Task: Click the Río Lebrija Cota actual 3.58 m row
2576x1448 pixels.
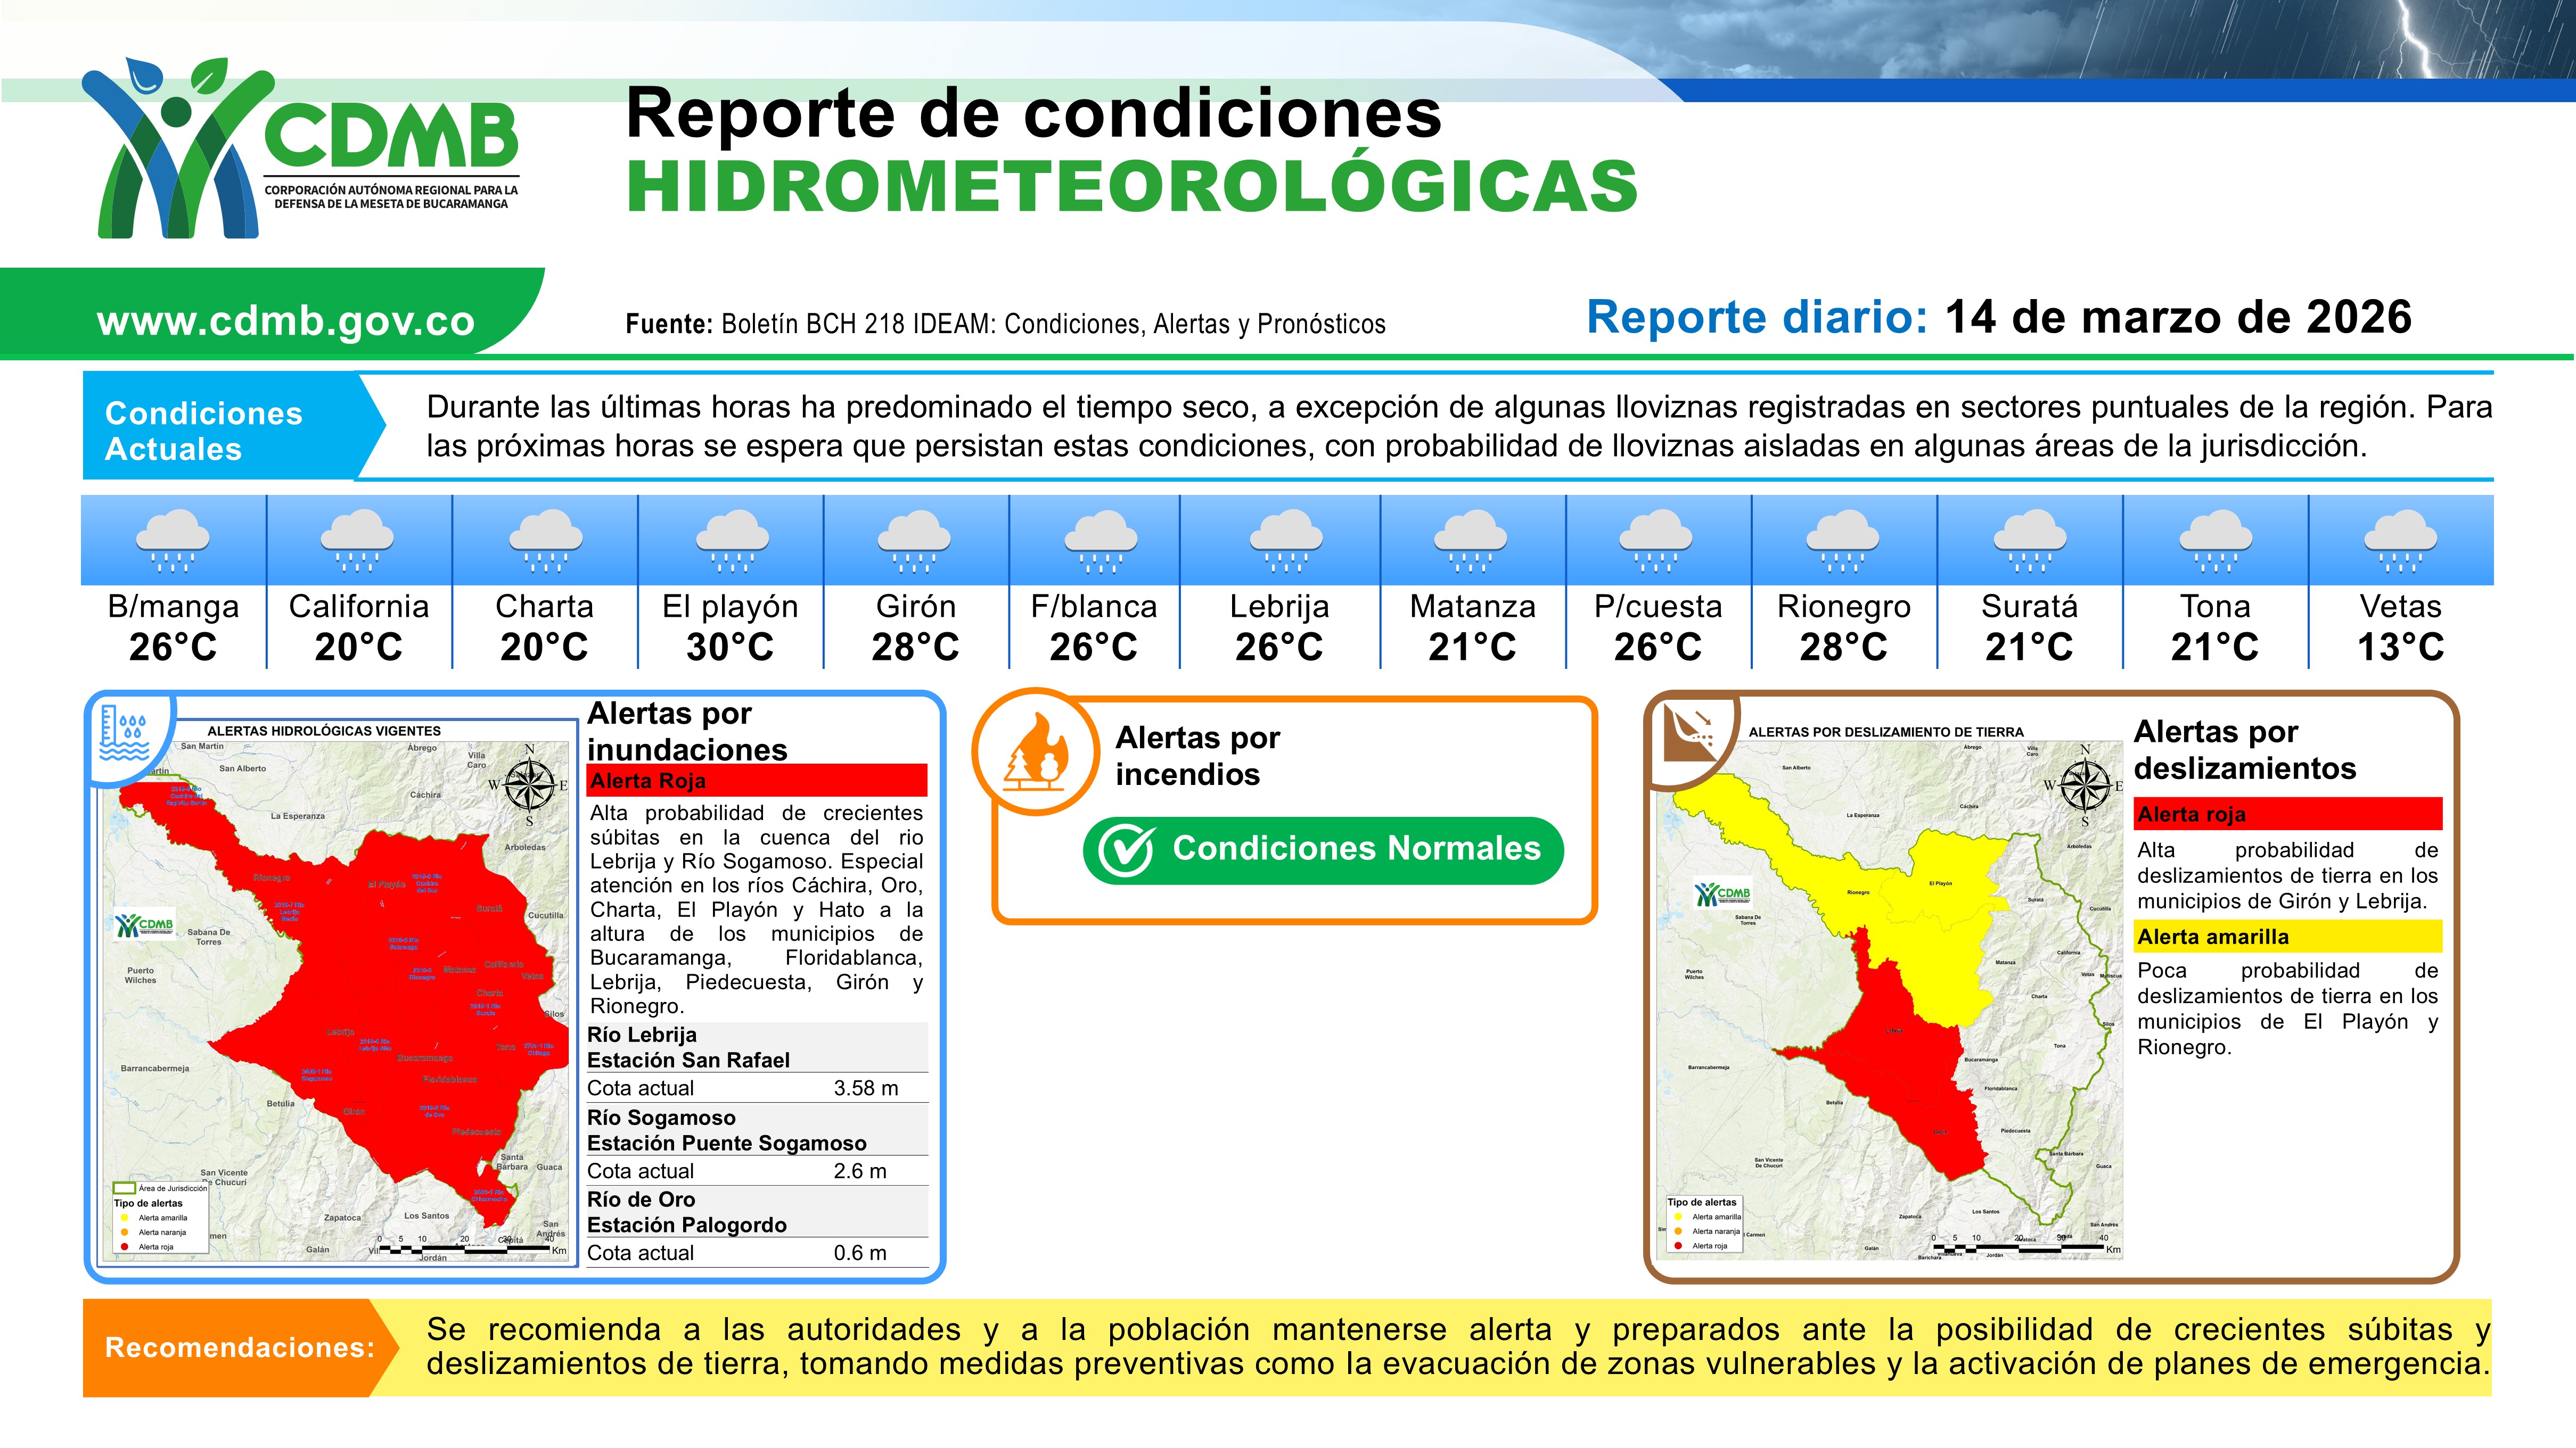Action: [757, 1088]
